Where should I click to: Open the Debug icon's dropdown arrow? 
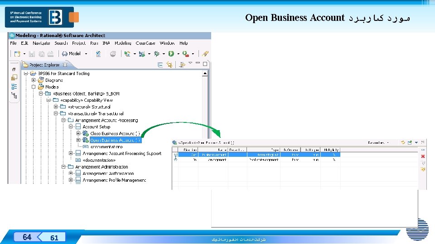164,54
